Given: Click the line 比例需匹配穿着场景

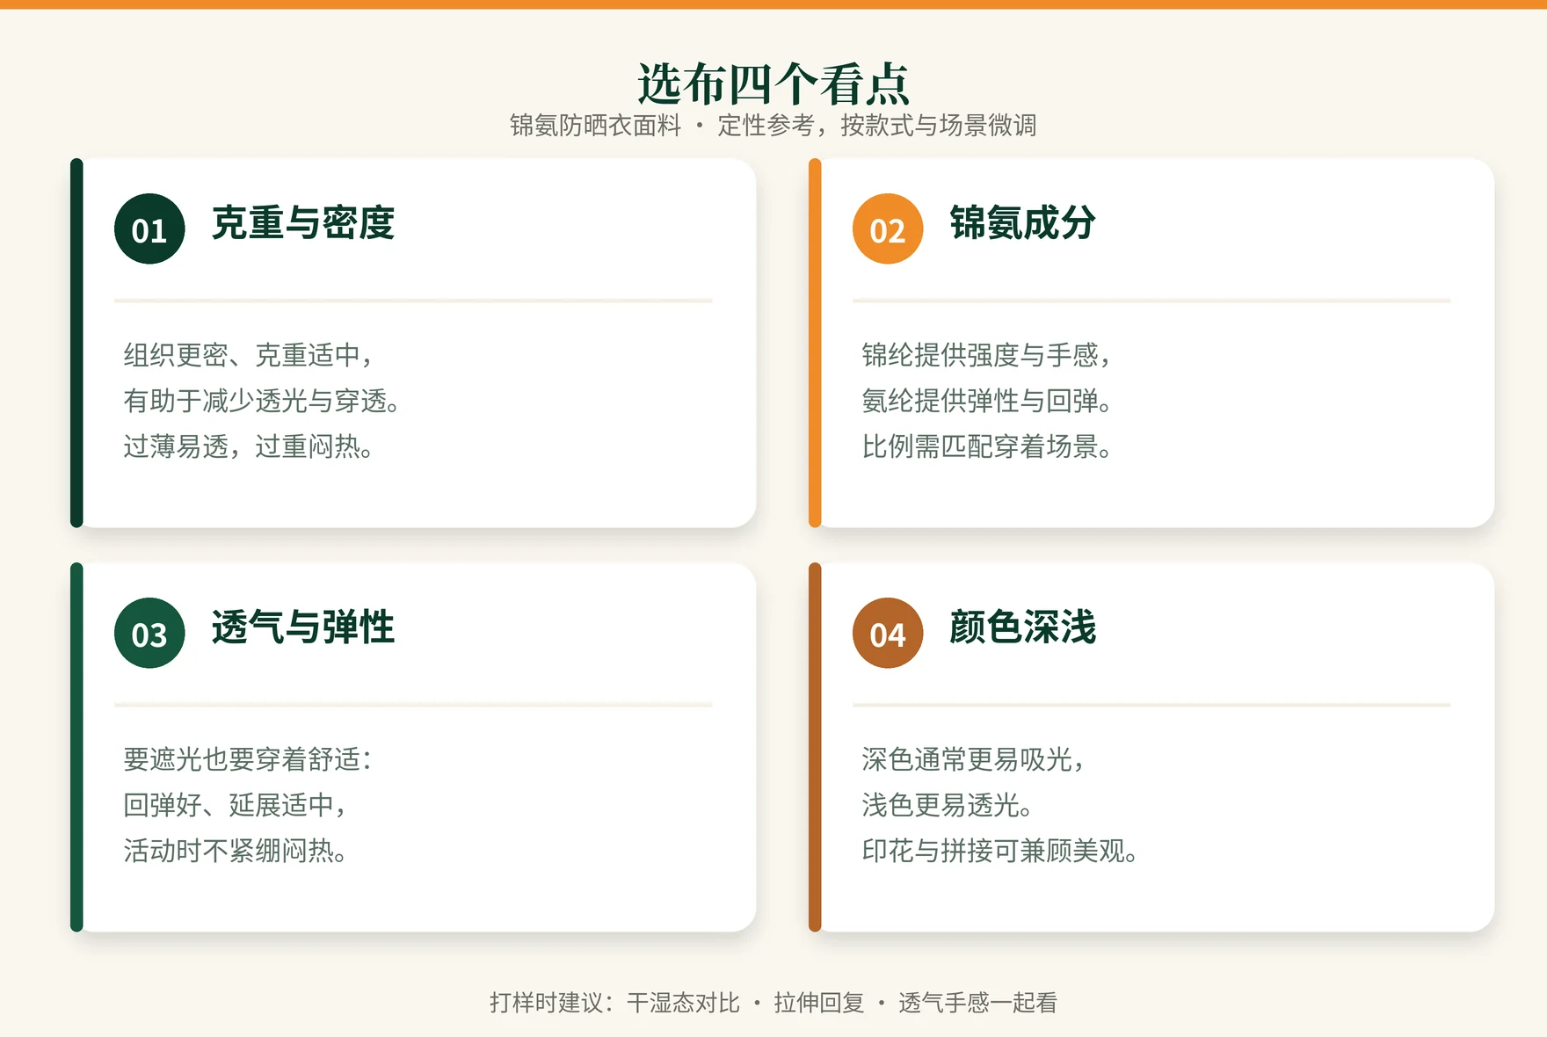Looking at the screenshot, I should [987, 446].
